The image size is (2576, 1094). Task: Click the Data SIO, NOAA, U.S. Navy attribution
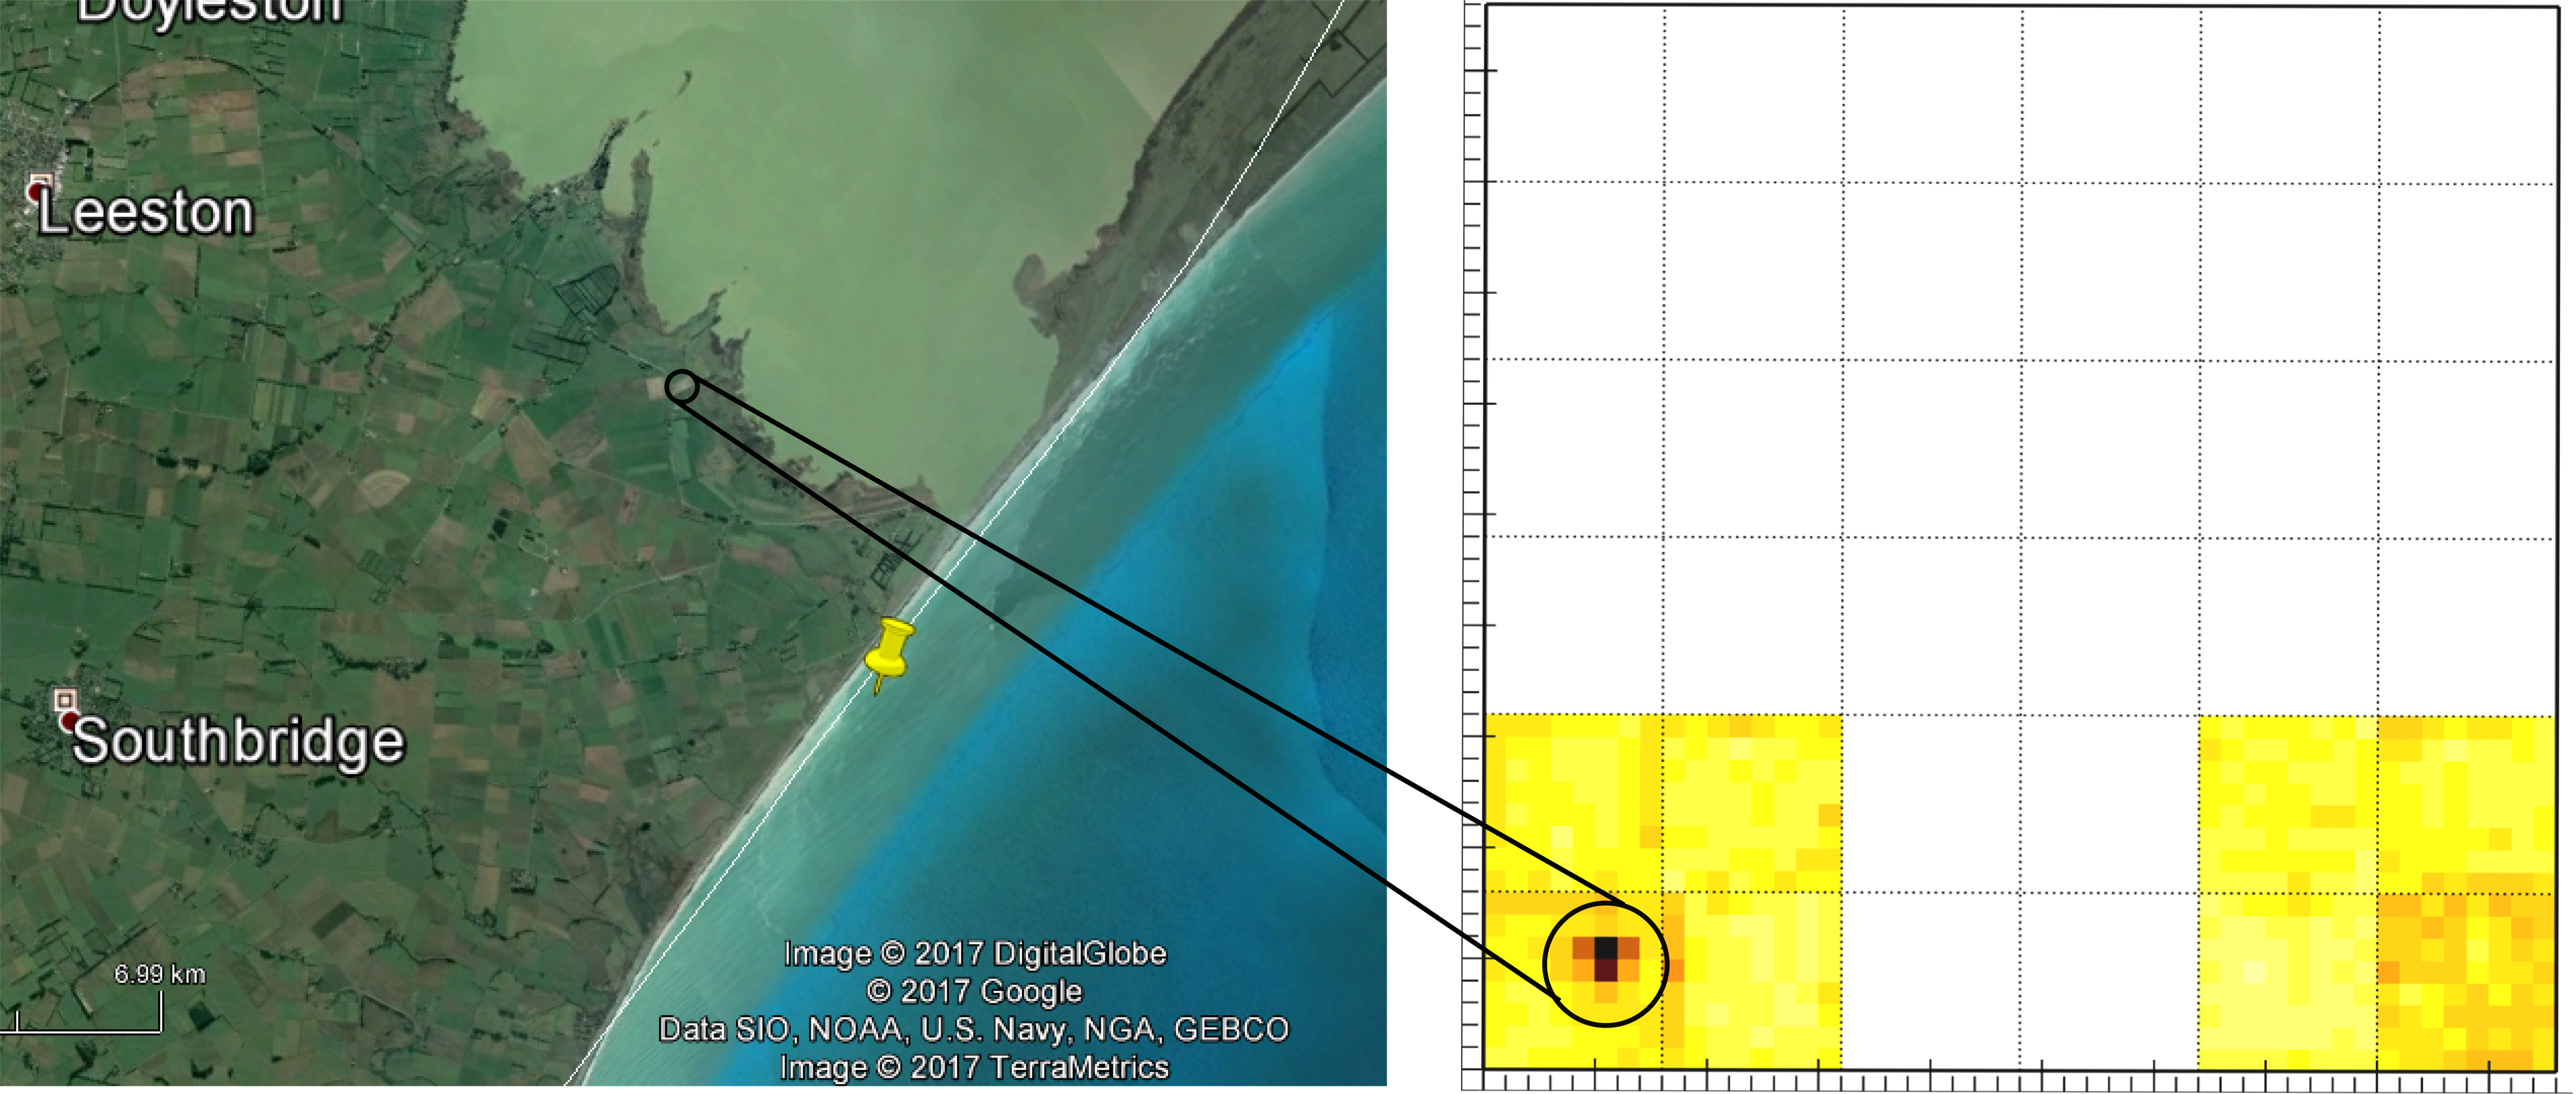(974, 1029)
